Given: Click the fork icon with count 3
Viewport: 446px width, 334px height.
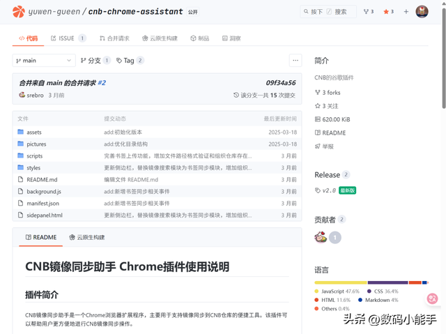Looking at the screenshot, I should (x=369, y=12).
